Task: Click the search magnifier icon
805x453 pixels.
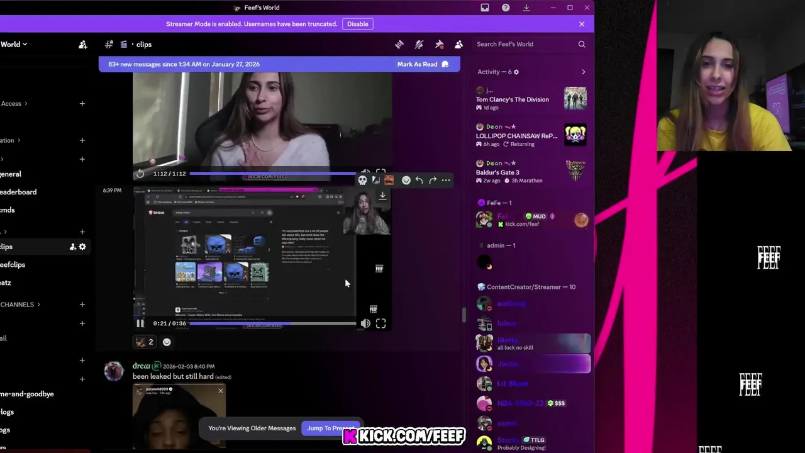Action: (582, 44)
